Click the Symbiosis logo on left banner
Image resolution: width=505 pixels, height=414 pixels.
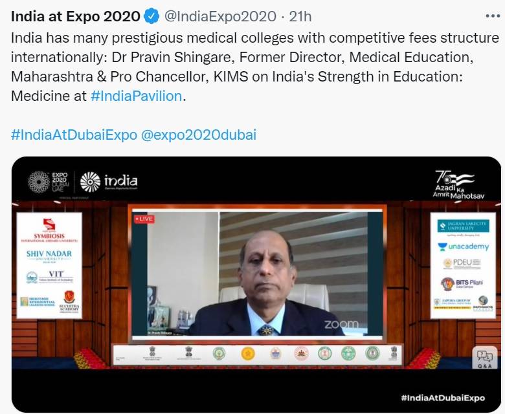click(x=49, y=230)
